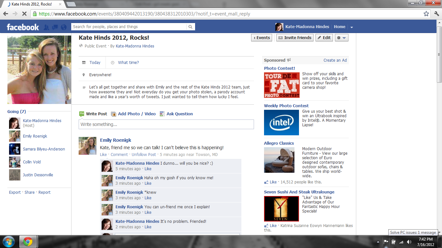Open Justin Dessonville's profile in Going list
The height and width of the screenshot is (248, 442).
tap(38, 175)
